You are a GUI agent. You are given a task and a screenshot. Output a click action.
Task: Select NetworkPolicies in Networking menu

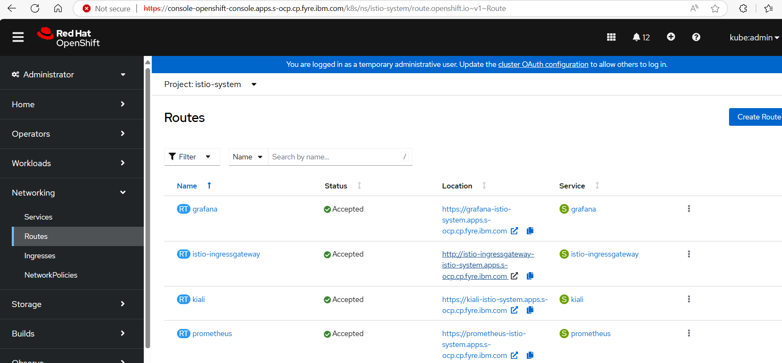tap(51, 275)
